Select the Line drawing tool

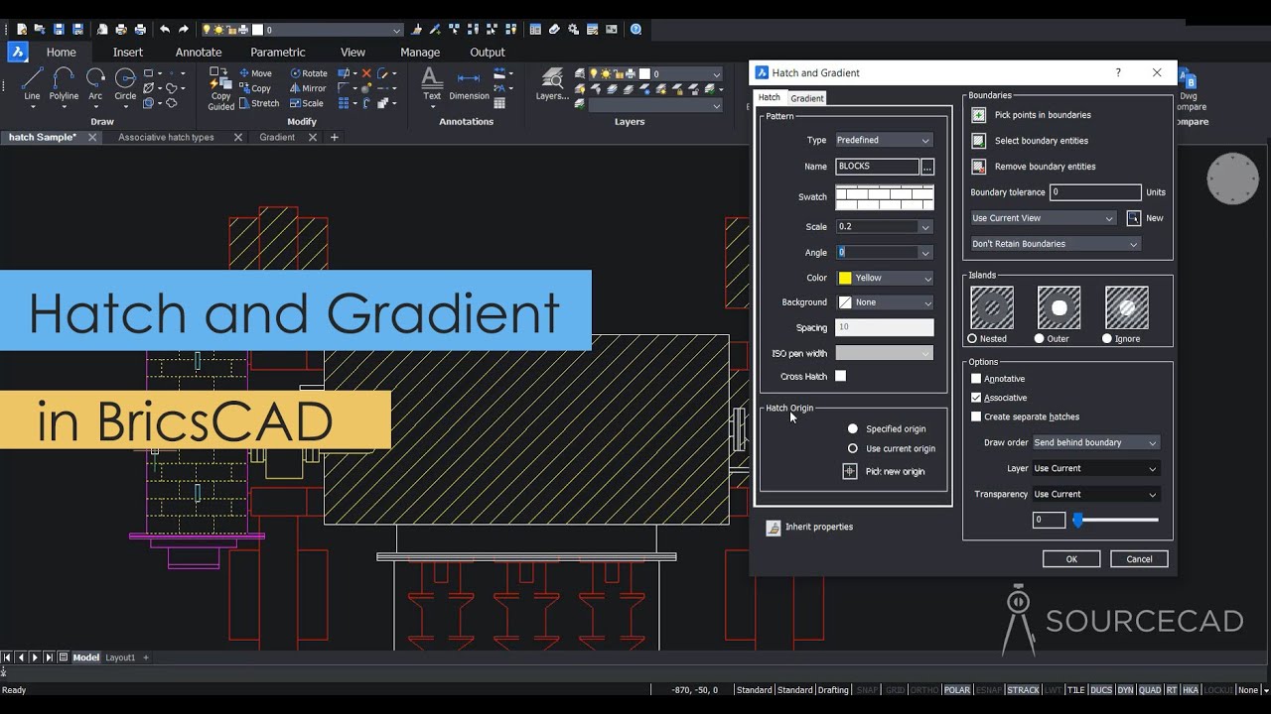32,85
